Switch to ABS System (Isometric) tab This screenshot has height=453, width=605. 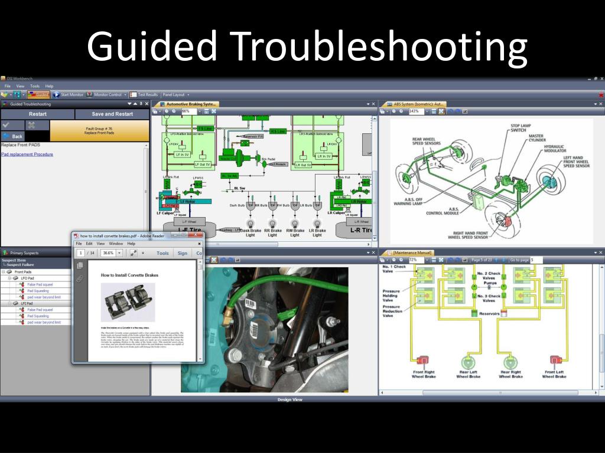(415, 104)
